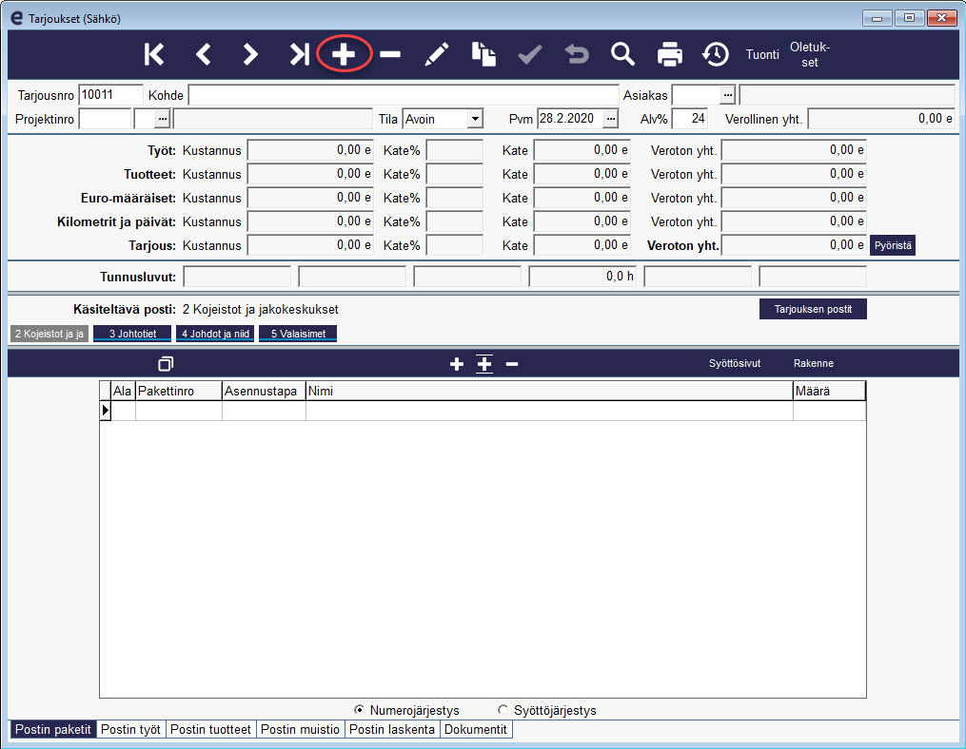
Task: Print the quote using printer icon
Action: 670,54
